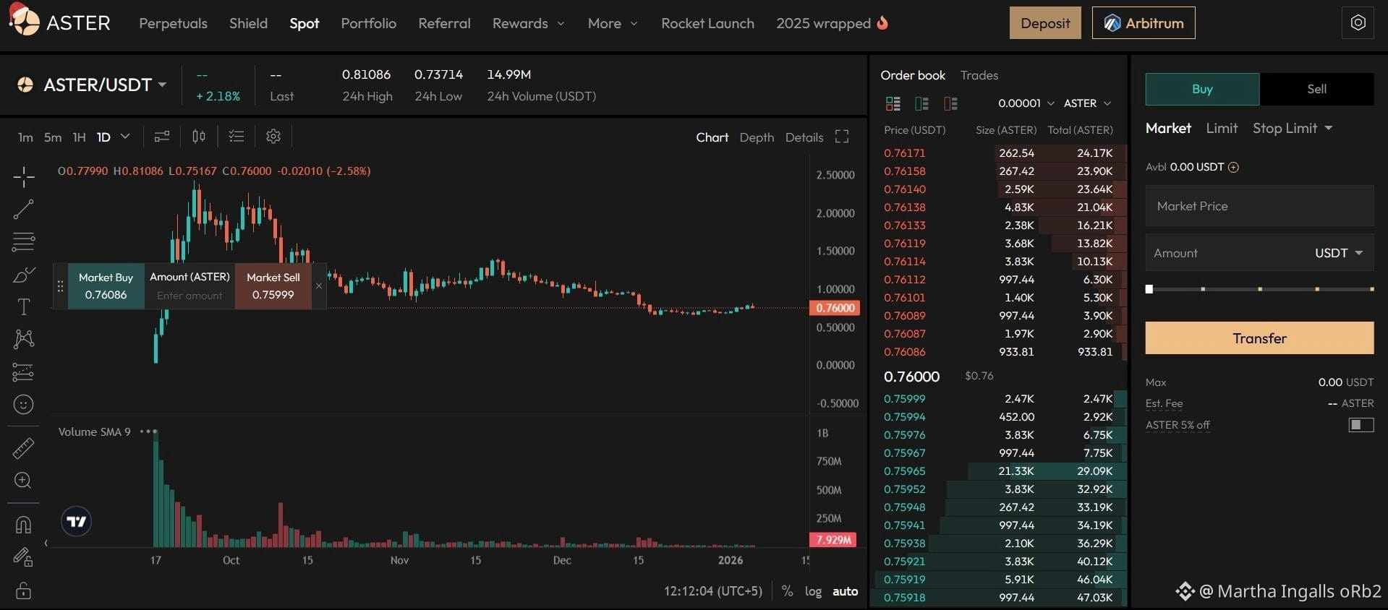Show bids-only order book view
1388x610 pixels.
coord(922,103)
